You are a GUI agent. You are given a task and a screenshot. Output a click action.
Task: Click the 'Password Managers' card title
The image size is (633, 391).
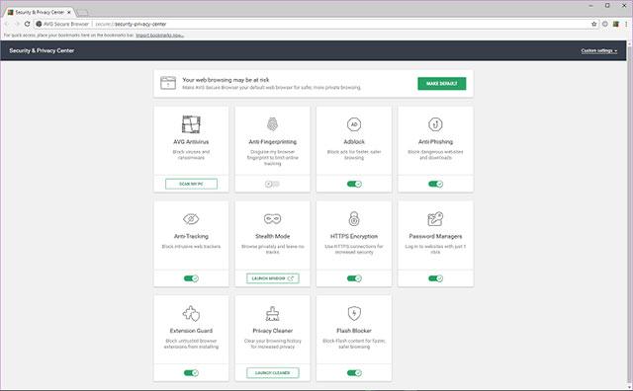click(x=435, y=236)
